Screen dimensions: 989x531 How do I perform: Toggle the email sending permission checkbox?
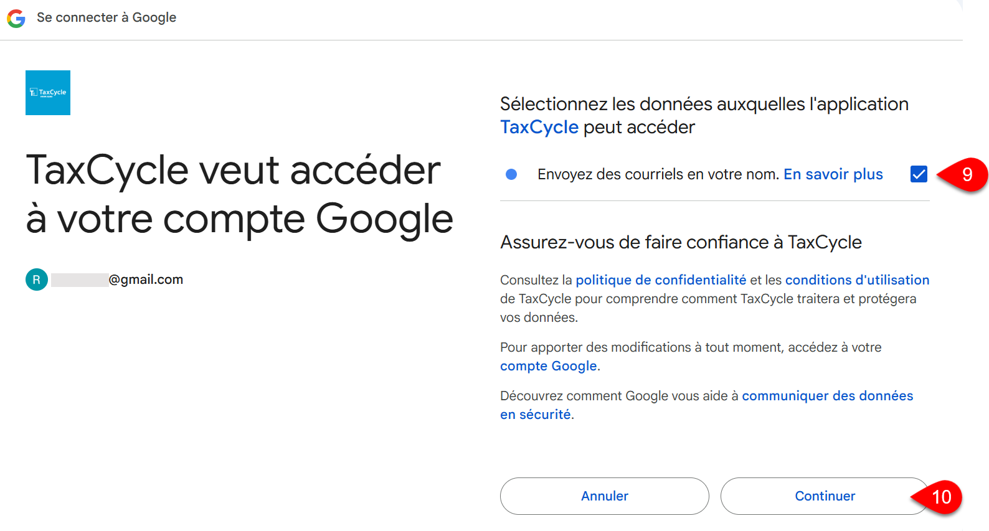(x=919, y=174)
